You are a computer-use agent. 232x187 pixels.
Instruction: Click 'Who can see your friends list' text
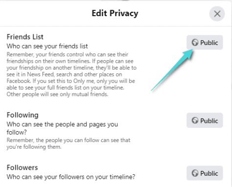click(x=47, y=47)
